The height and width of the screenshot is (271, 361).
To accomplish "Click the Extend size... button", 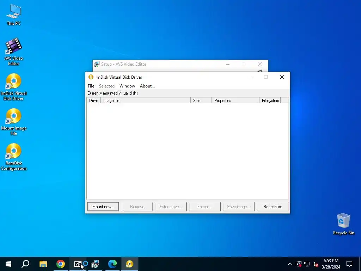I will coord(171,207).
